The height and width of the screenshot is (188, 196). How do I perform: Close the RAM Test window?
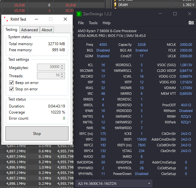[x=65, y=19]
